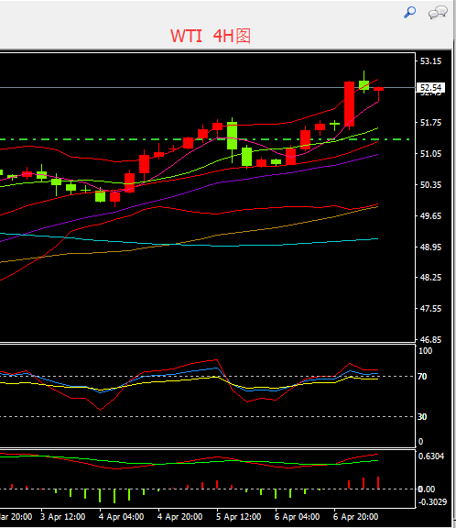Click the 53.15 price axis label
The width and height of the screenshot is (456, 528).
coord(430,61)
